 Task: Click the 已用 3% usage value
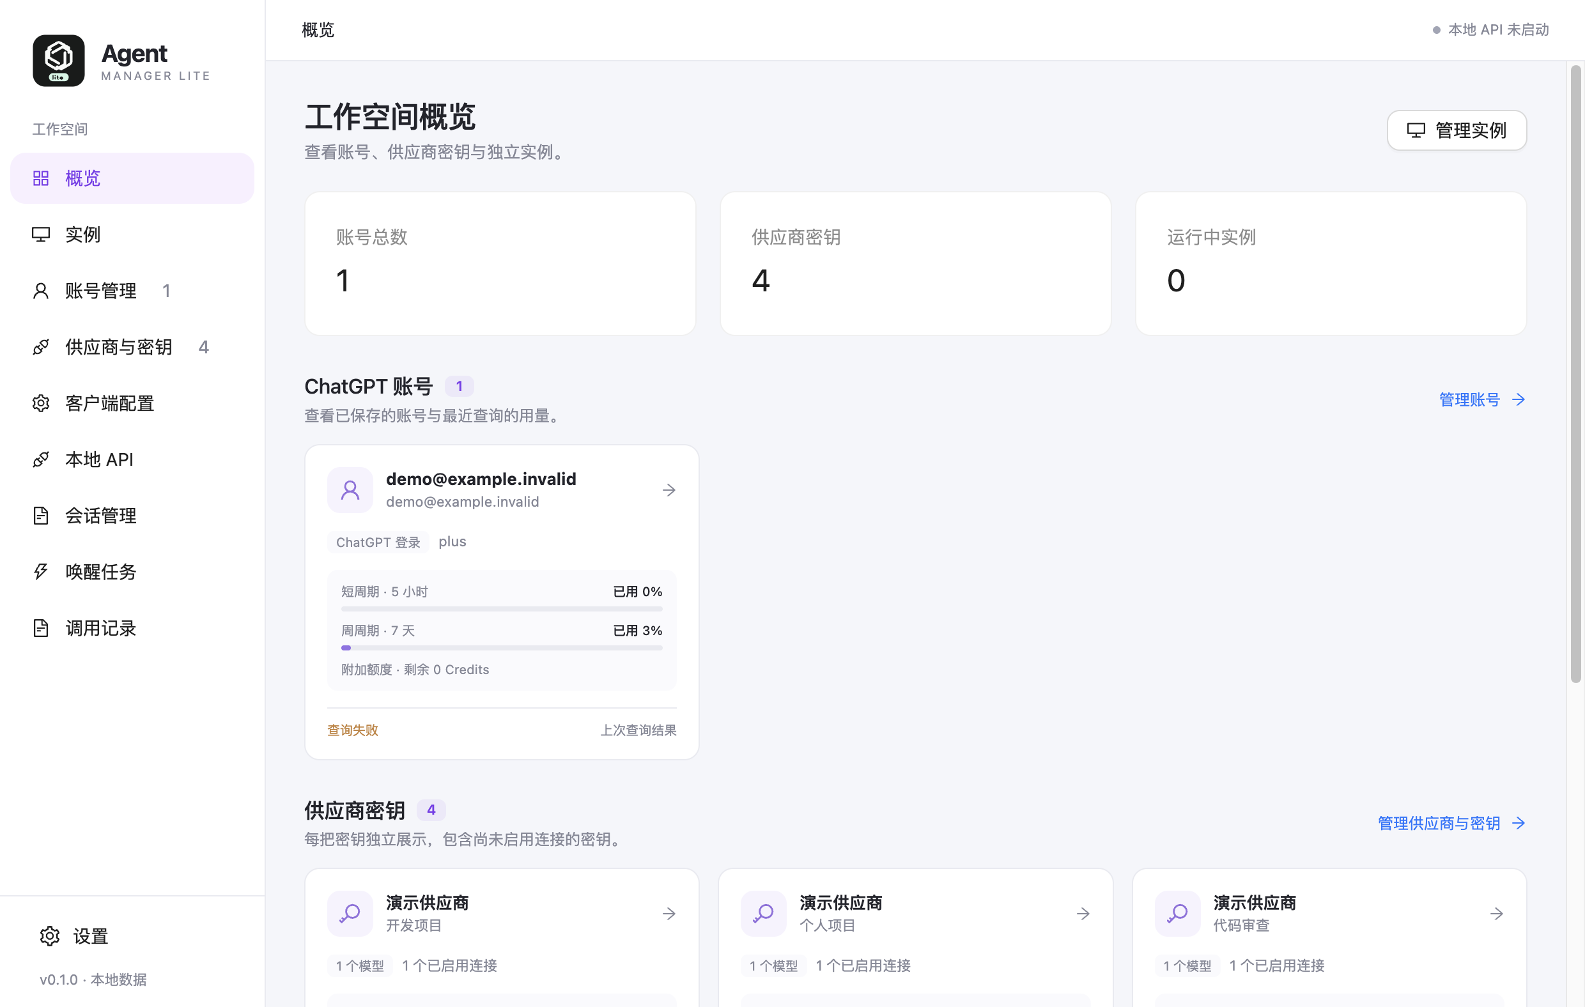pos(638,631)
